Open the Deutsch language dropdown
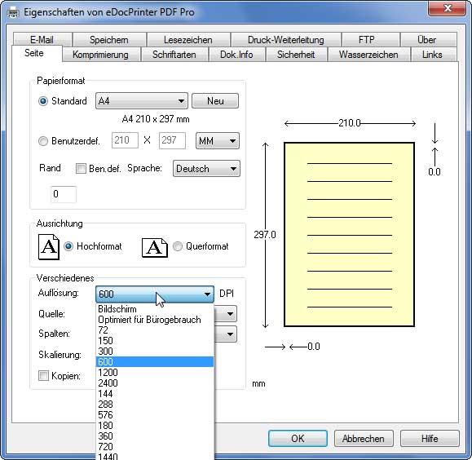 click(x=206, y=168)
